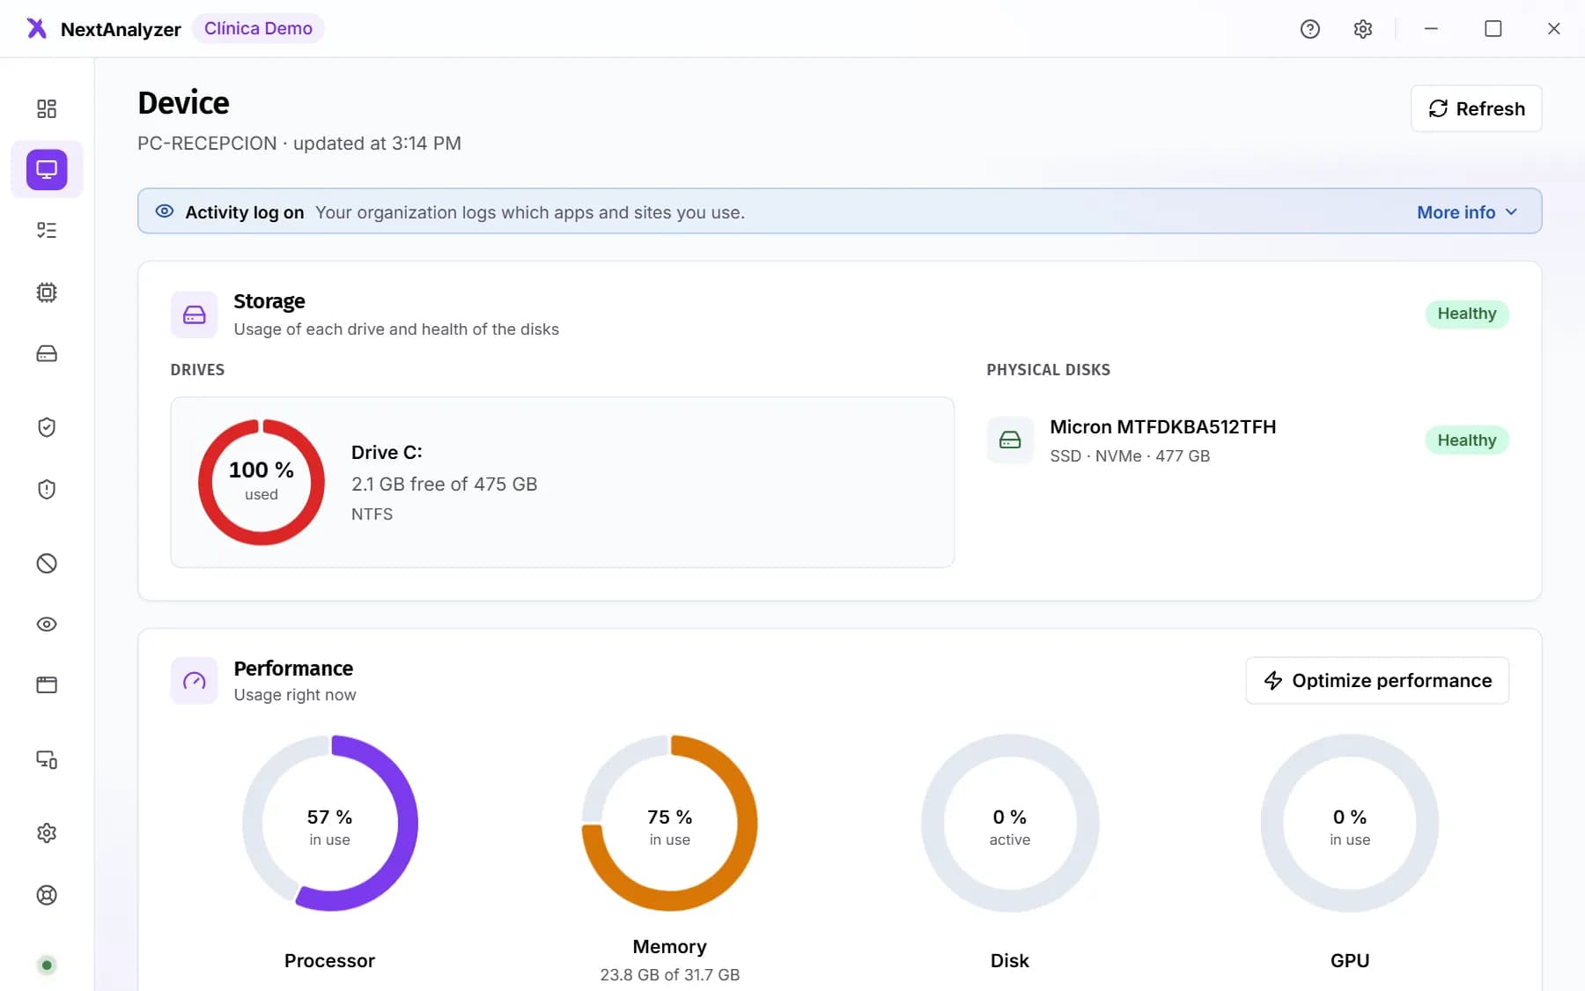Click the GPU 0% usage ring
This screenshot has height=991, width=1585.
point(1350,823)
